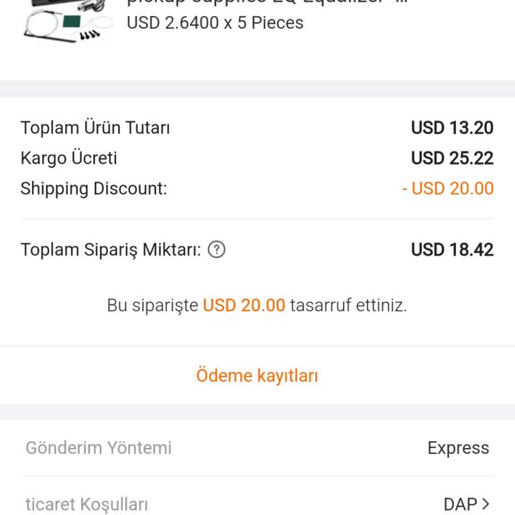515x515 pixels.
Task: Tap the Gönderim Yöntemi label
Action: [x=99, y=448]
